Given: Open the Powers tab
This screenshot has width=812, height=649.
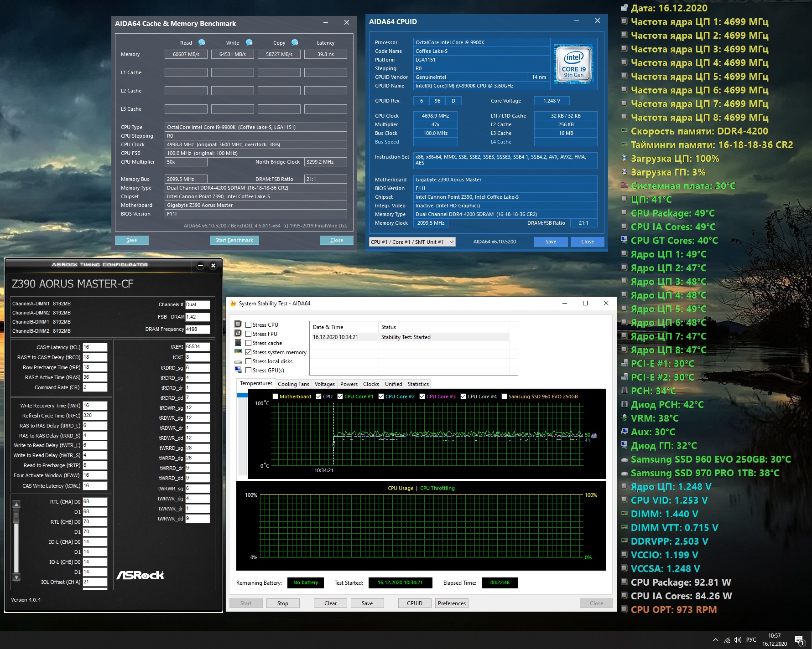Looking at the screenshot, I should click(x=349, y=384).
